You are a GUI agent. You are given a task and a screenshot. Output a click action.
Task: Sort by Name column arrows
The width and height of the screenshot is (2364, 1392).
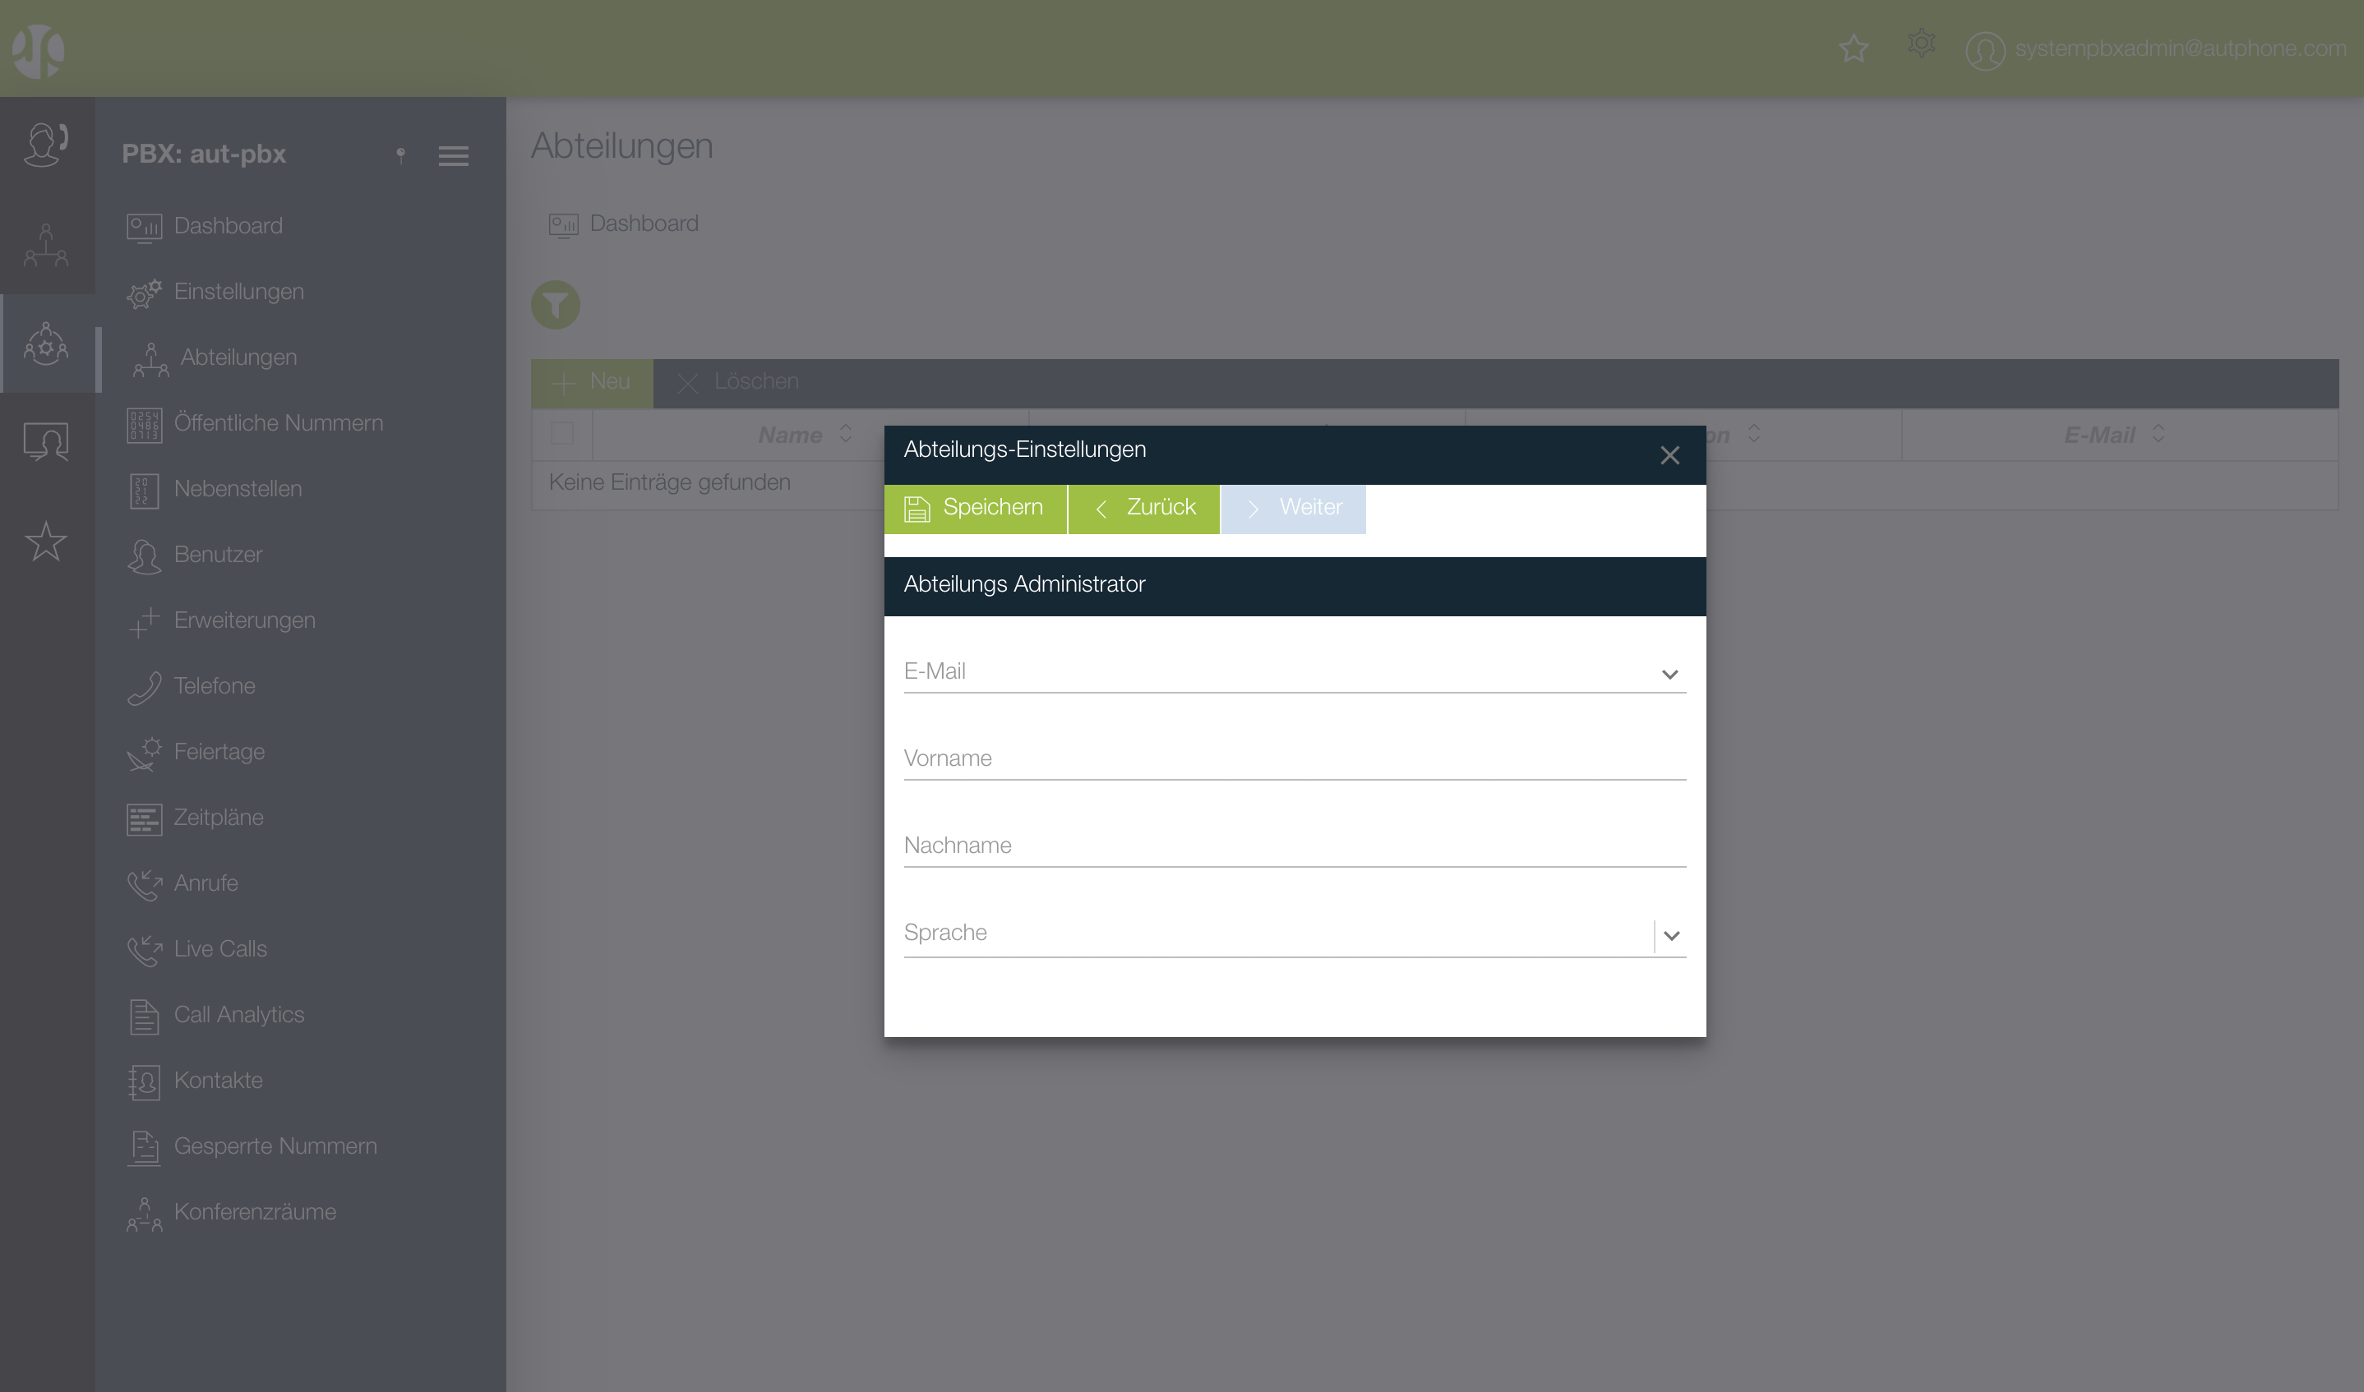pyautogui.click(x=845, y=433)
